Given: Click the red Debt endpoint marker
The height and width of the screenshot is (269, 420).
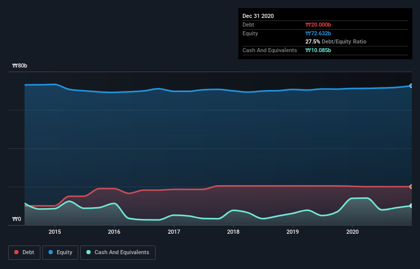Looking at the screenshot, I should (411, 187).
